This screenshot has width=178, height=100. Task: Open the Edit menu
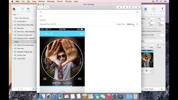pos(28,1)
